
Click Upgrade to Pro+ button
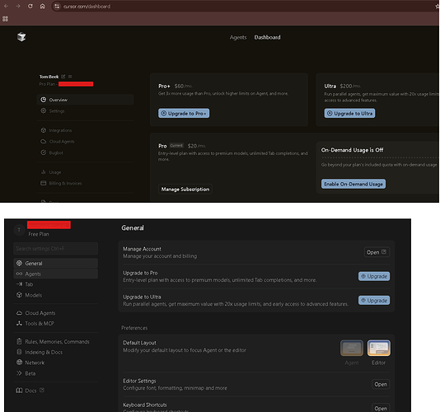pos(184,114)
